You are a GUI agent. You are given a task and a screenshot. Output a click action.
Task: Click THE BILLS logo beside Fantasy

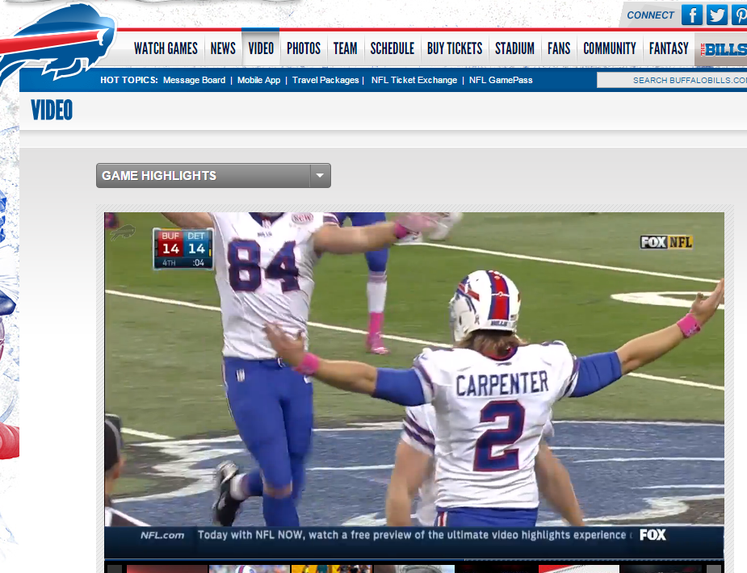[722, 49]
